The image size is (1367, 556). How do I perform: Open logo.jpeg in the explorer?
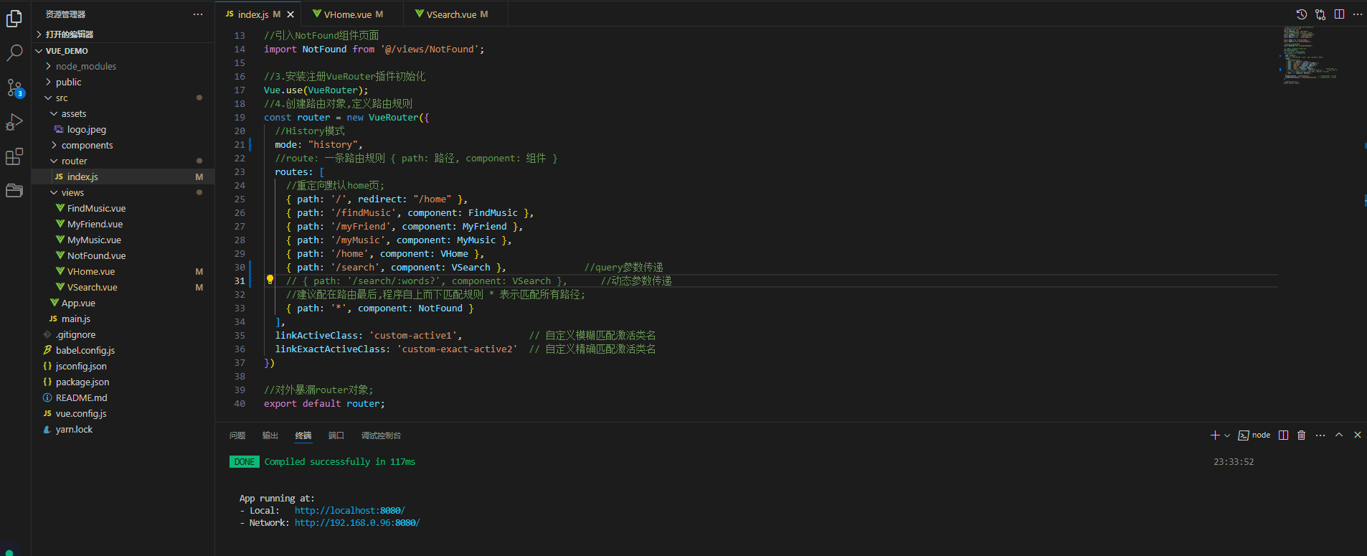click(x=123, y=129)
